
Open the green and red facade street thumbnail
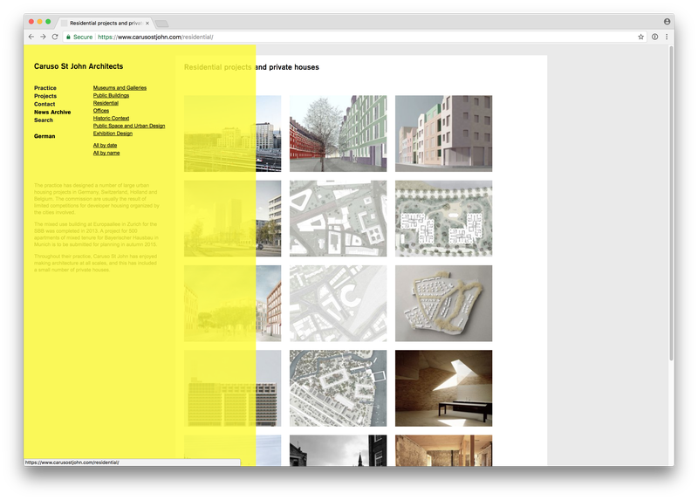pos(339,134)
